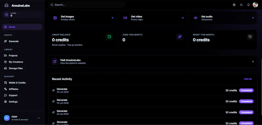The height and width of the screenshot is (125, 262).
Task: Click '32 credits' in the second activity row
Action: point(231,101)
